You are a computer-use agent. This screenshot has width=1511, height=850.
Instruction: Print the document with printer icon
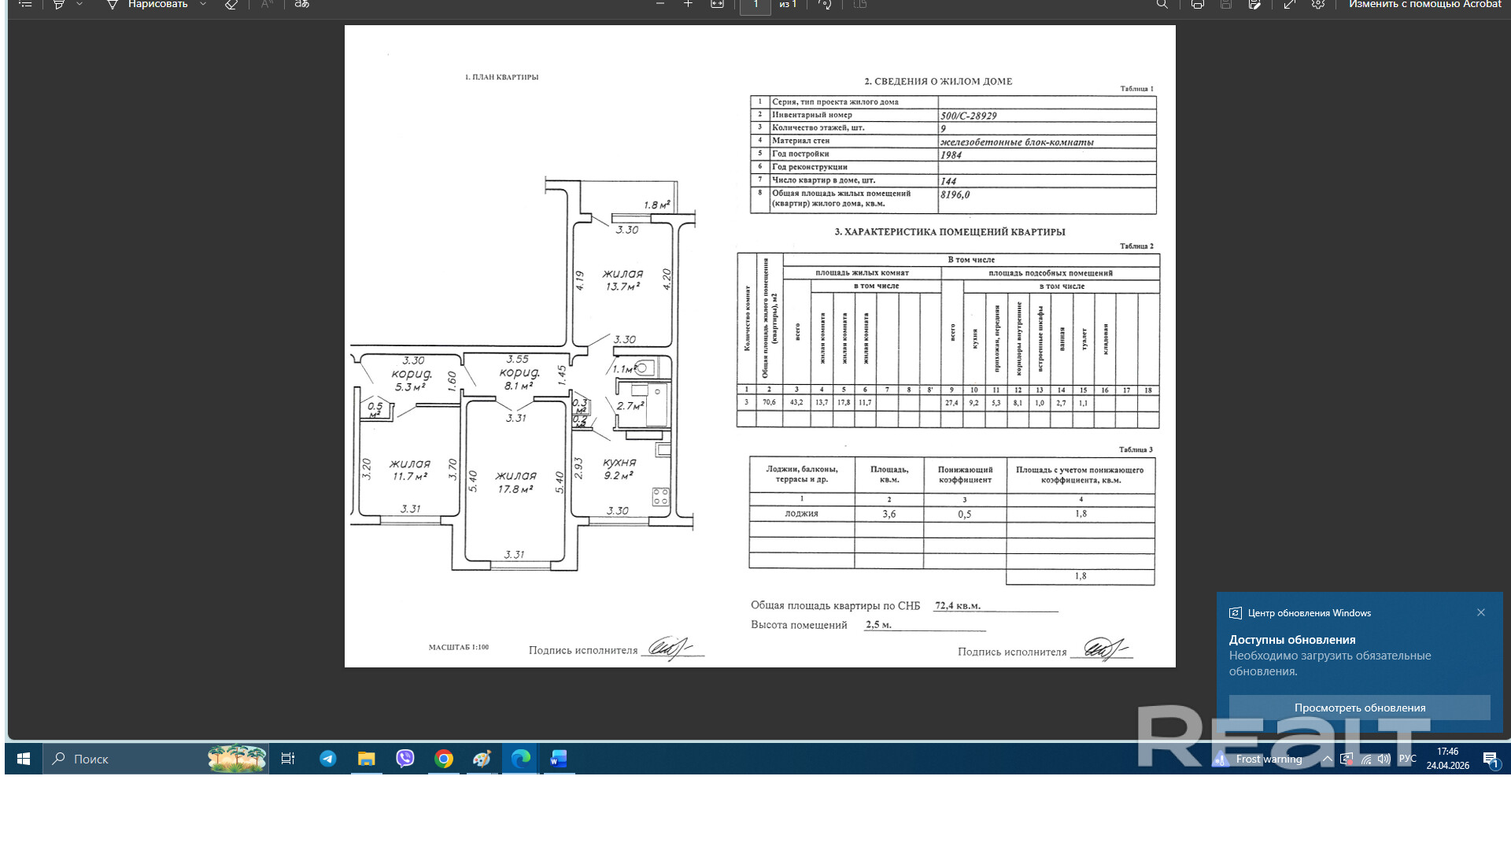[1197, 5]
